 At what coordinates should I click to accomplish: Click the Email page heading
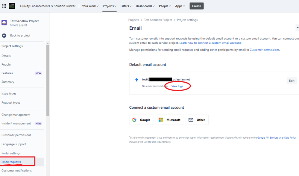pos(135,28)
